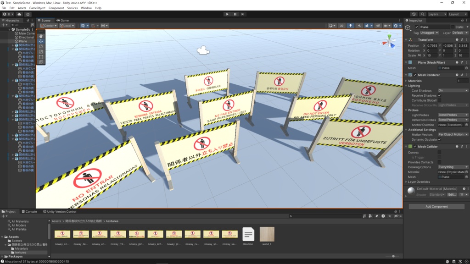
Task: Click the Play button
Action: pos(227,14)
